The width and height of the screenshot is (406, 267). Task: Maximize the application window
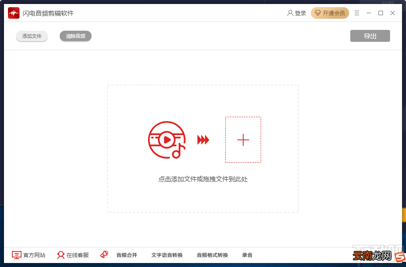(381, 13)
